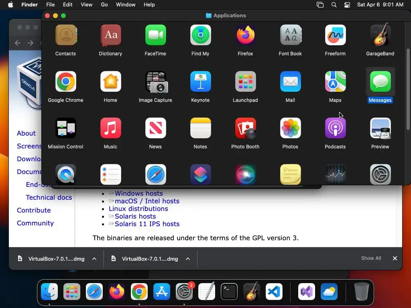Image resolution: width=411 pixels, height=308 pixels.
Task: Open Find My in Applications
Action: (201, 35)
